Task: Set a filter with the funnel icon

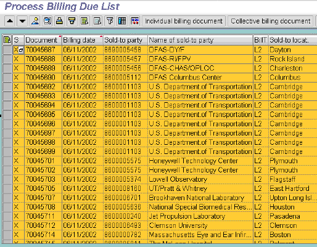Action: [x=110, y=21]
